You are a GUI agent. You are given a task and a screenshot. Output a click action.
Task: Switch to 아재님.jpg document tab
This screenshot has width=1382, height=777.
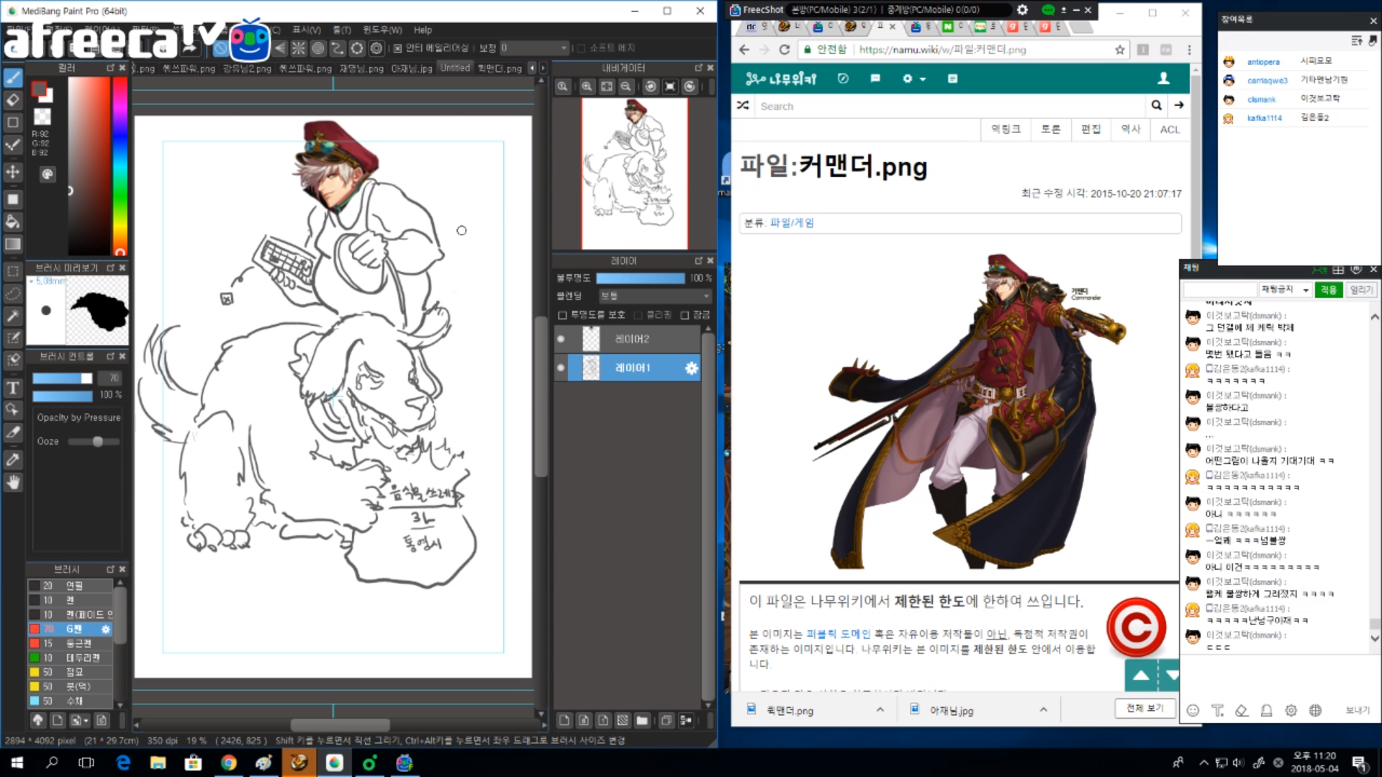411,68
